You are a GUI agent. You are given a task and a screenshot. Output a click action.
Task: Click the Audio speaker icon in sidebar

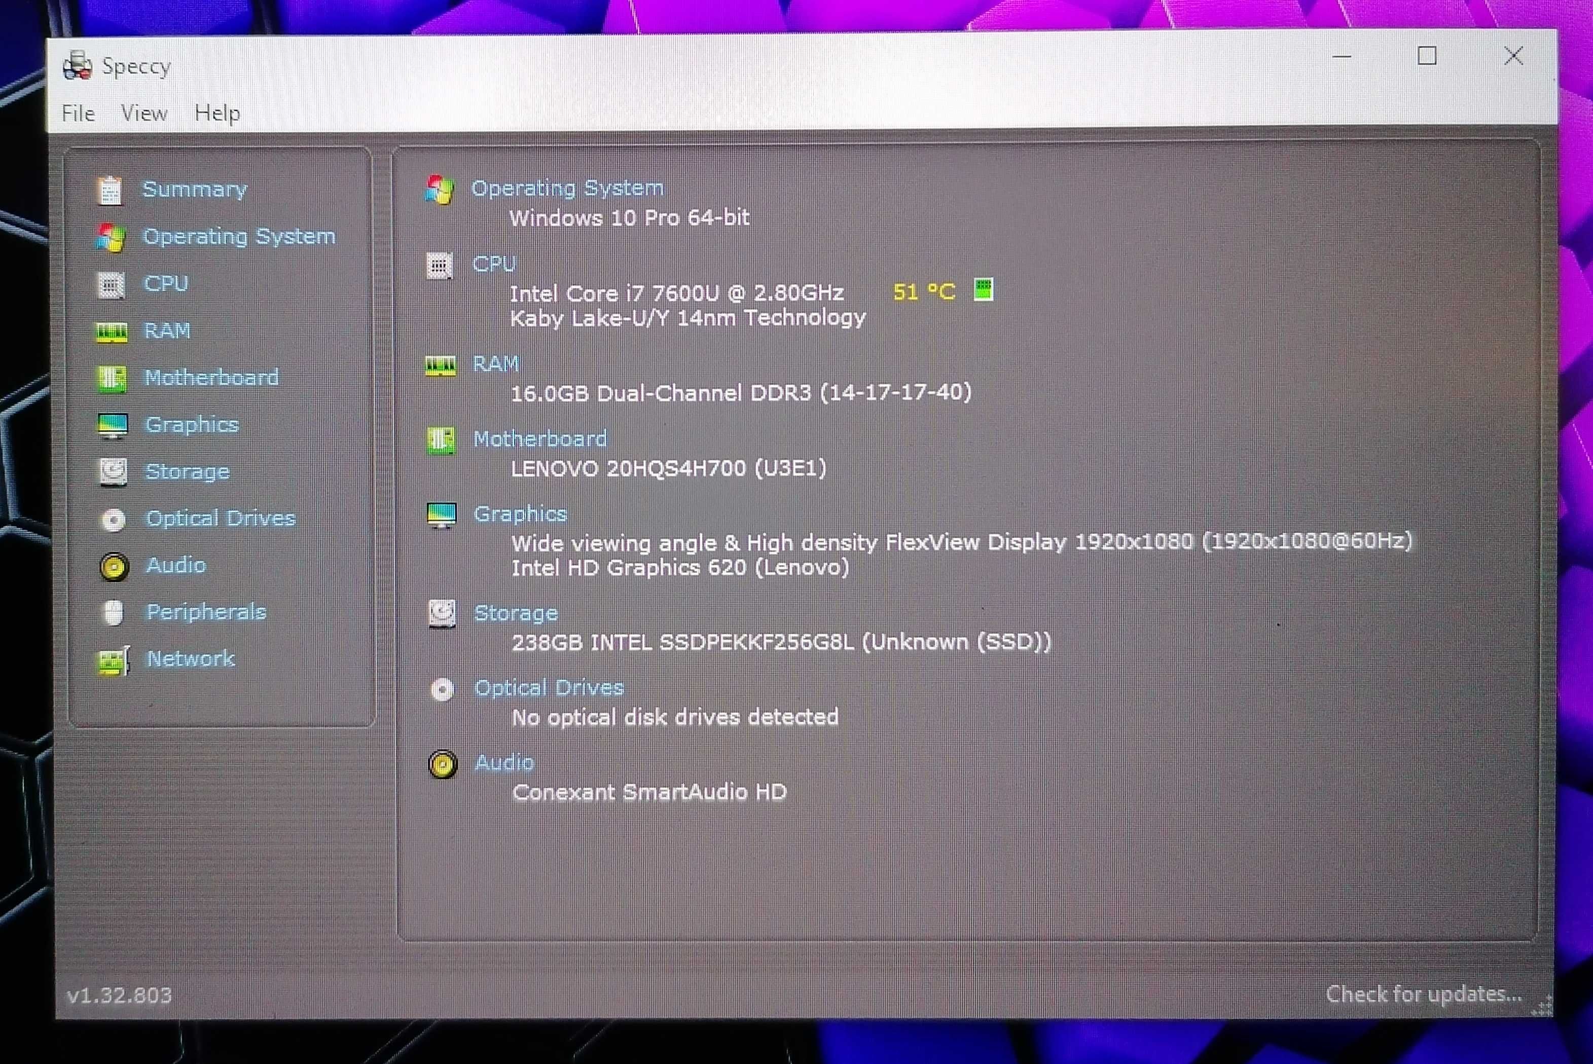[114, 567]
